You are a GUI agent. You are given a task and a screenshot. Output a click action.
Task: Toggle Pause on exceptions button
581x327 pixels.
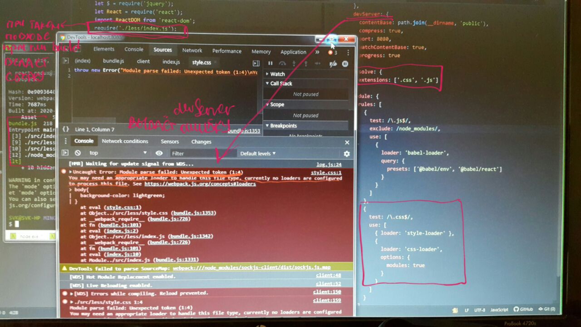345,64
